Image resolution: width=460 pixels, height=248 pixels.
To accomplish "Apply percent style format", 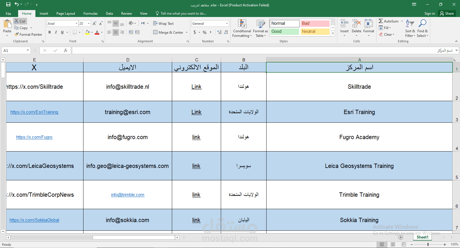I will [204, 32].
